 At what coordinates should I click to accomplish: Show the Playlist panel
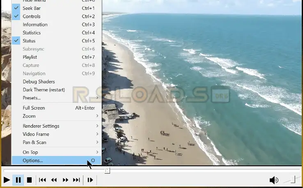point(56,57)
